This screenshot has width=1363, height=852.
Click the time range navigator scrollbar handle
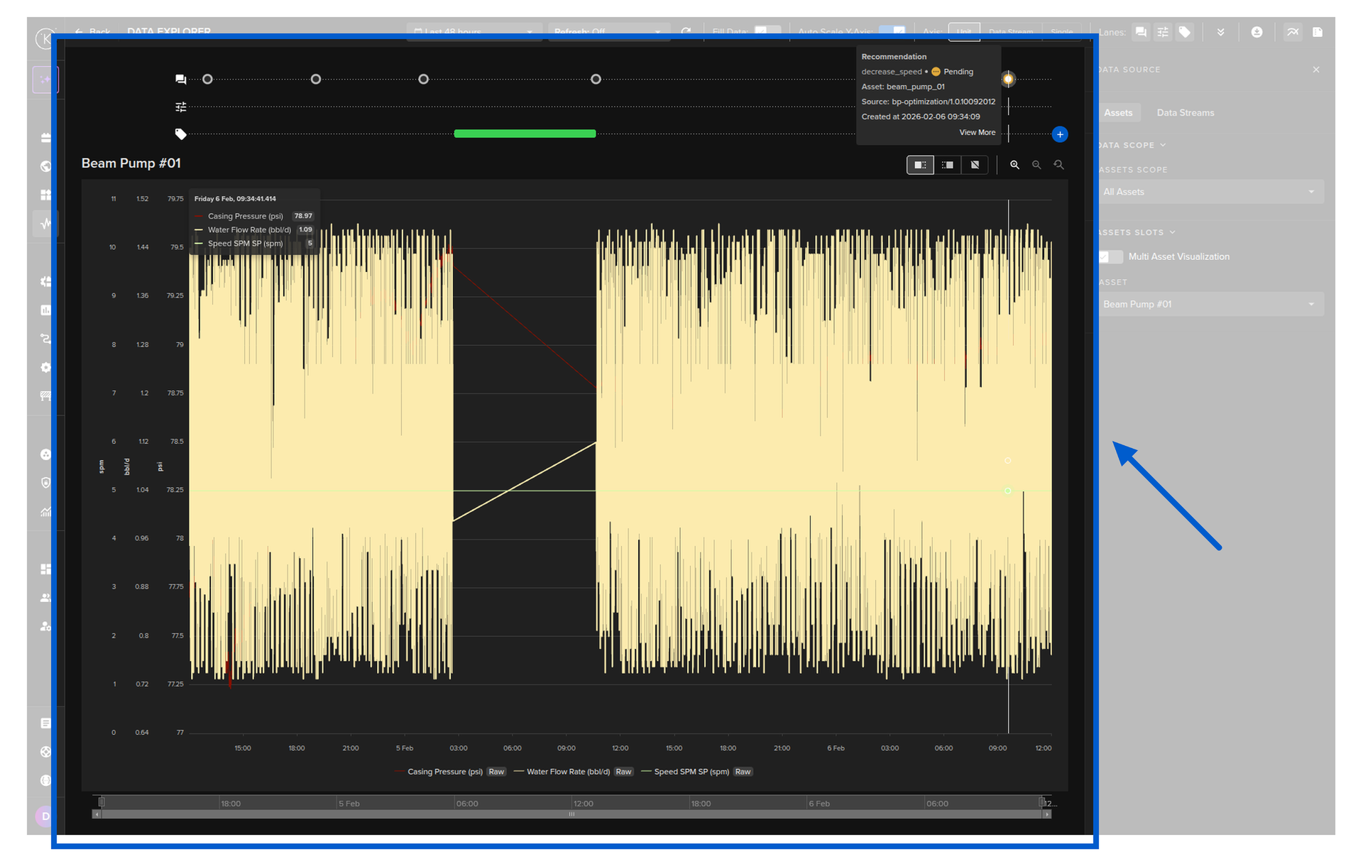[571, 814]
